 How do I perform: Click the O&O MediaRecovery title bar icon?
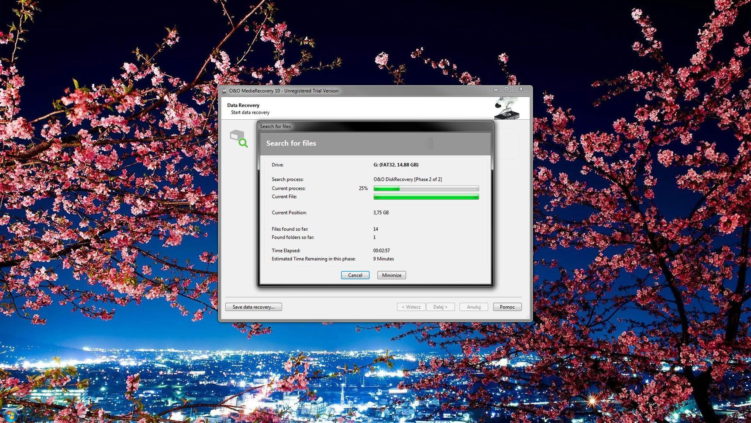(x=224, y=91)
